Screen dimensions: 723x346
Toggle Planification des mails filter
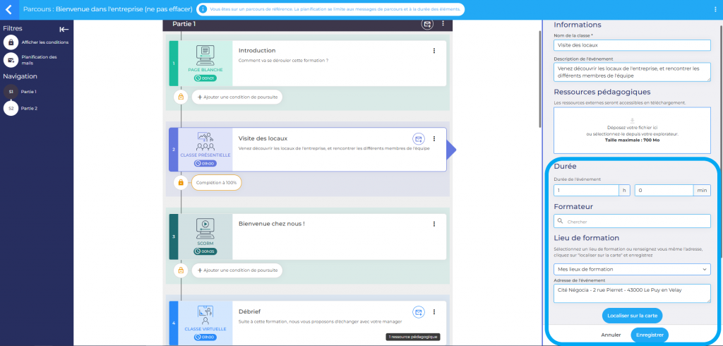(x=11, y=60)
